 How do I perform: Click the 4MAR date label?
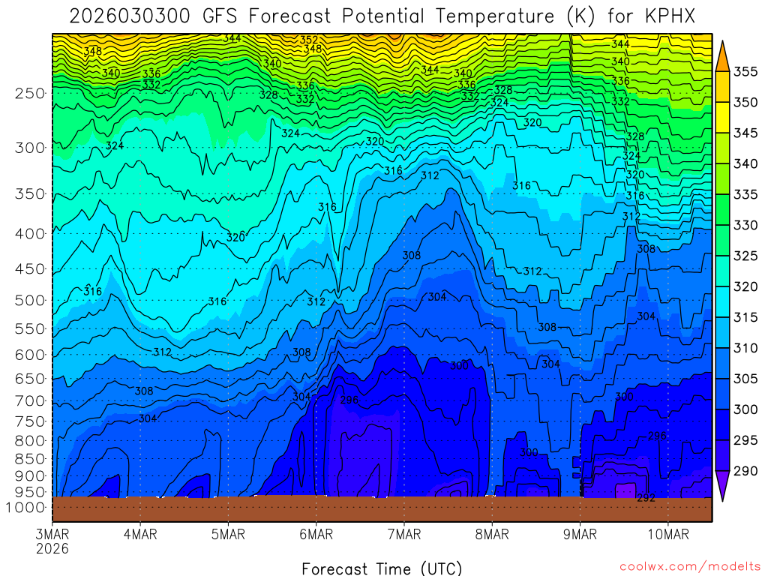click(140, 534)
